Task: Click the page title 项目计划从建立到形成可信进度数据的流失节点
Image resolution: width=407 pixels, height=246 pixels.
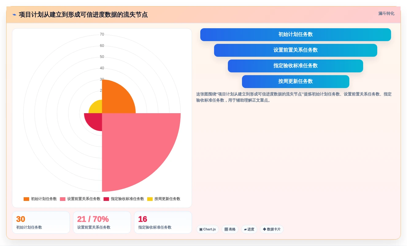Action: [83, 15]
